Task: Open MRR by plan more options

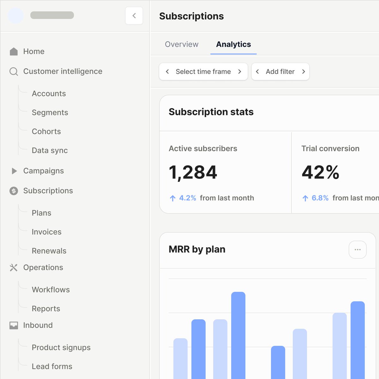Action: coord(358,250)
